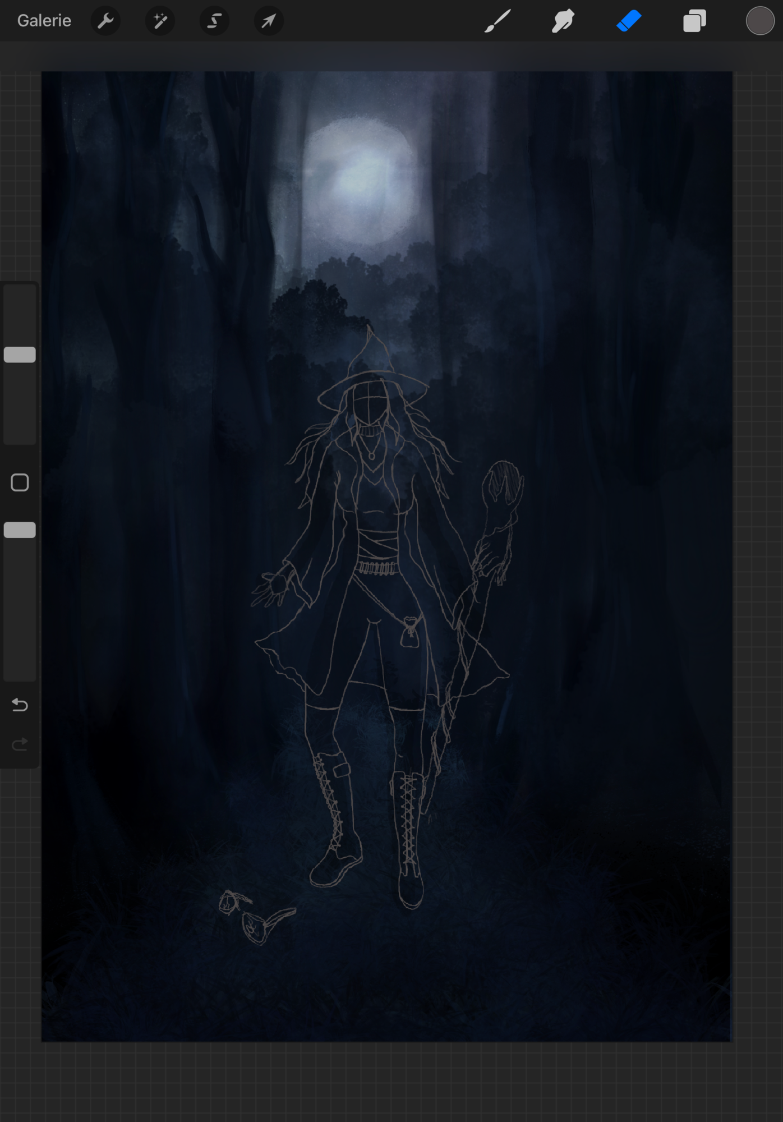The height and width of the screenshot is (1122, 783).
Task: Open the round color swatch picker
Action: pyautogui.click(x=759, y=21)
